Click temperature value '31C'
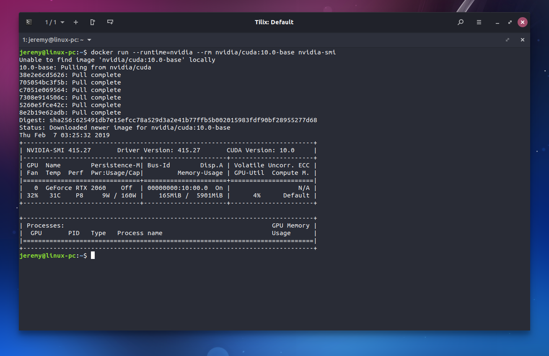Screen dimensions: 549x356 (55, 195)
